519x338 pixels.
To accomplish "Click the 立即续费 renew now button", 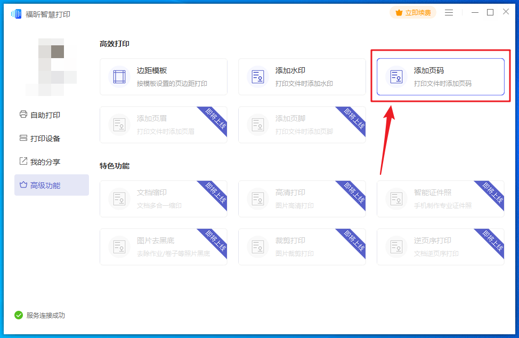I will pos(413,12).
